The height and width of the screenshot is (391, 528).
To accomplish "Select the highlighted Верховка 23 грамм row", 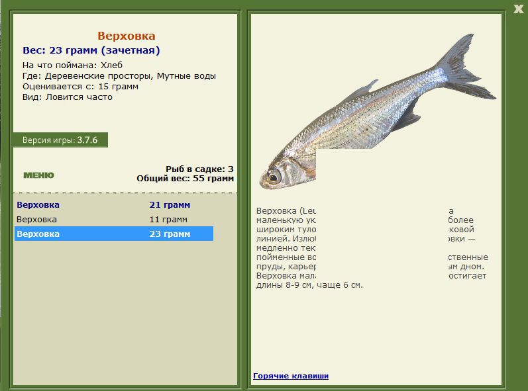I will tap(114, 234).
